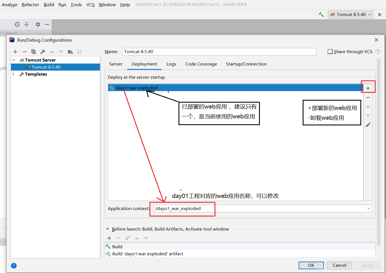Click the dialog's vertical scrollbar
This screenshot has width=386, height=273.
point(379,152)
